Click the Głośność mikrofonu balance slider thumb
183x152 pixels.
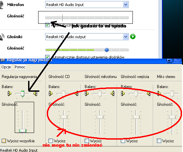pos(100,94)
